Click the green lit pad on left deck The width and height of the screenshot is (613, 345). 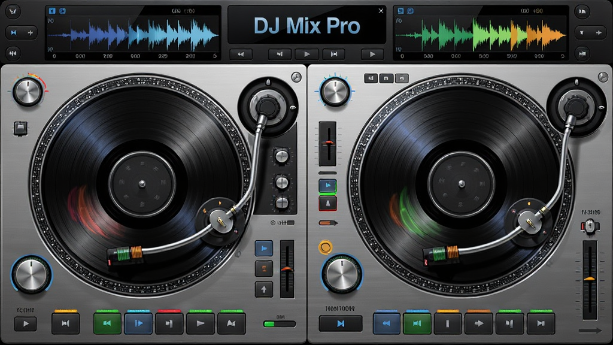point(107,323)
